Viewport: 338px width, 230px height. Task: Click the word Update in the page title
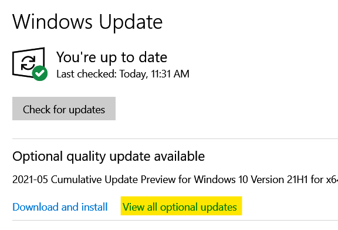131,23
